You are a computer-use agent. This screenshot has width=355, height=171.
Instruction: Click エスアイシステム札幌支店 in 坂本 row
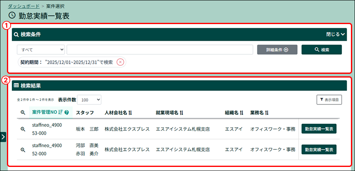pyautogui.click(x=183, y=129)
